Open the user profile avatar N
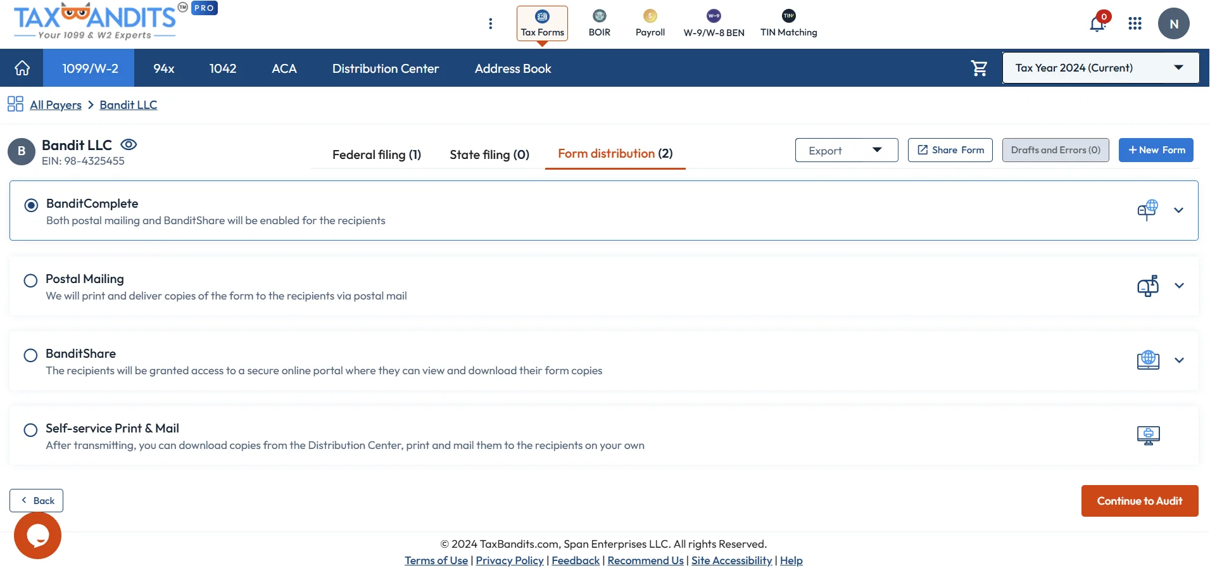The width and height of the screenshot is (1210, 568). pyautogui.click(x=1173, y=24)
